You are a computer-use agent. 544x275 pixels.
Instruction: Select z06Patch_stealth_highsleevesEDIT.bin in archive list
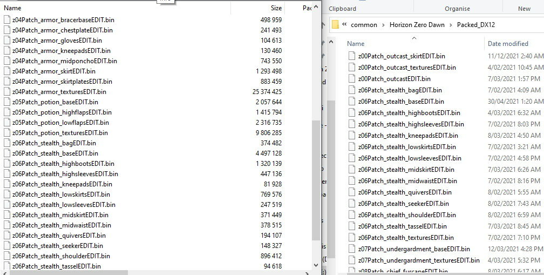65,174
